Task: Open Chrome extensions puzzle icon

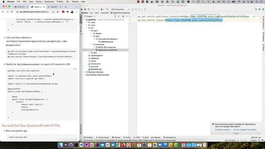Action: tap(67, 12)
